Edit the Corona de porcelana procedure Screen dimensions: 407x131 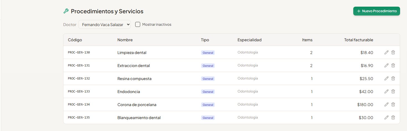386,104
